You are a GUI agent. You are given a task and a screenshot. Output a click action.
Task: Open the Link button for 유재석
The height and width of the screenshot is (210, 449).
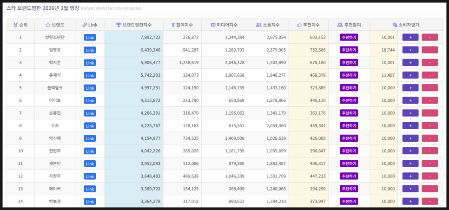(90, 75)
